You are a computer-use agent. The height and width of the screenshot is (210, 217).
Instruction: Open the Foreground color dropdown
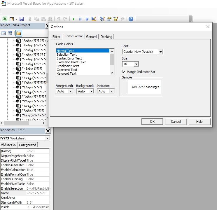pyautogui.click(x=71, y=91)
